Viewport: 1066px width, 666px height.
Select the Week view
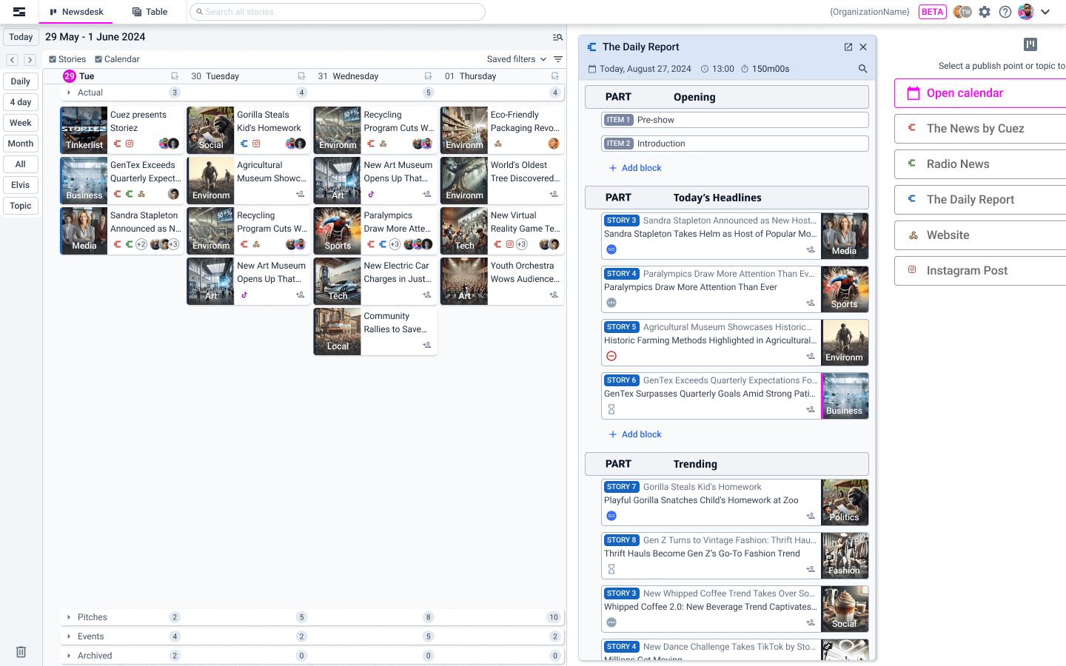click(21, 123)
